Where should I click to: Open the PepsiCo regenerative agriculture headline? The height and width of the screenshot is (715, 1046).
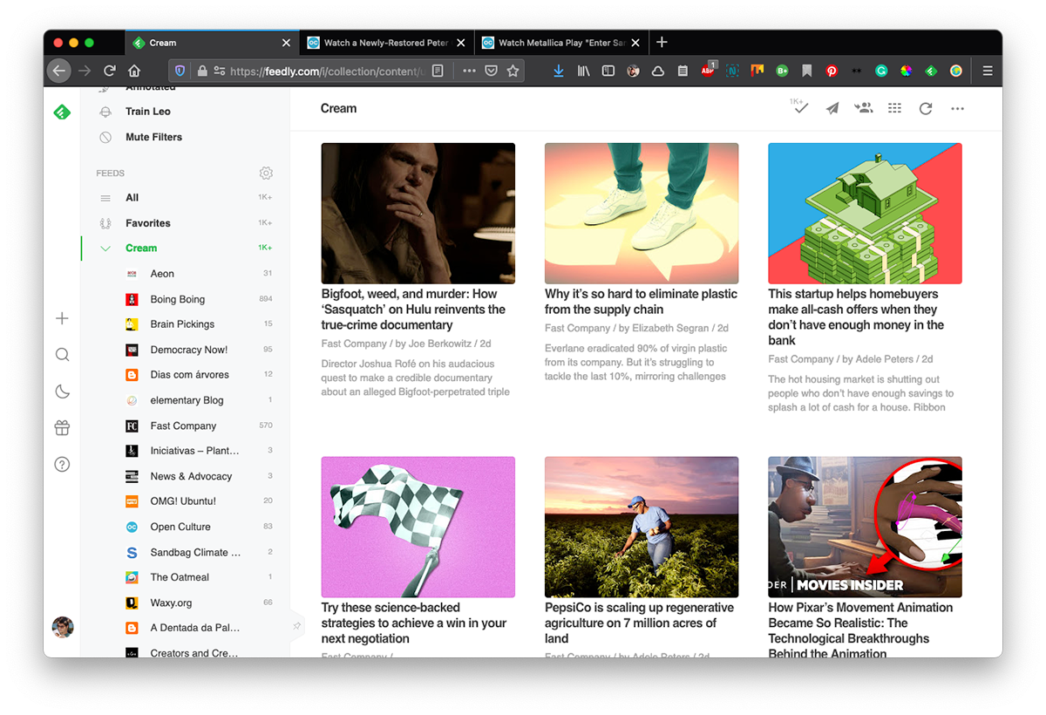[x=639, y=623]
